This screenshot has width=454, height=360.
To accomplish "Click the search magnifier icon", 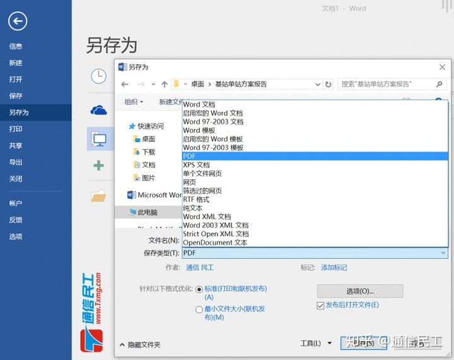I will coord(439,84).
